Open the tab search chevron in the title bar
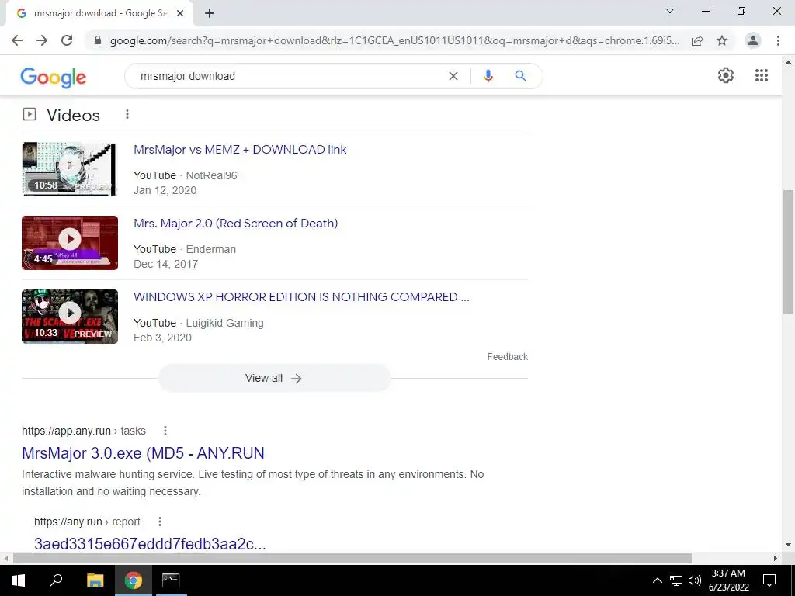Viewport: 795px width, 596px height. click(670, 11)
